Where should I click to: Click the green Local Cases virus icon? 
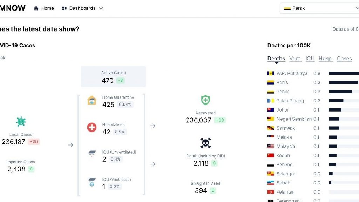[x=21, y=122]
